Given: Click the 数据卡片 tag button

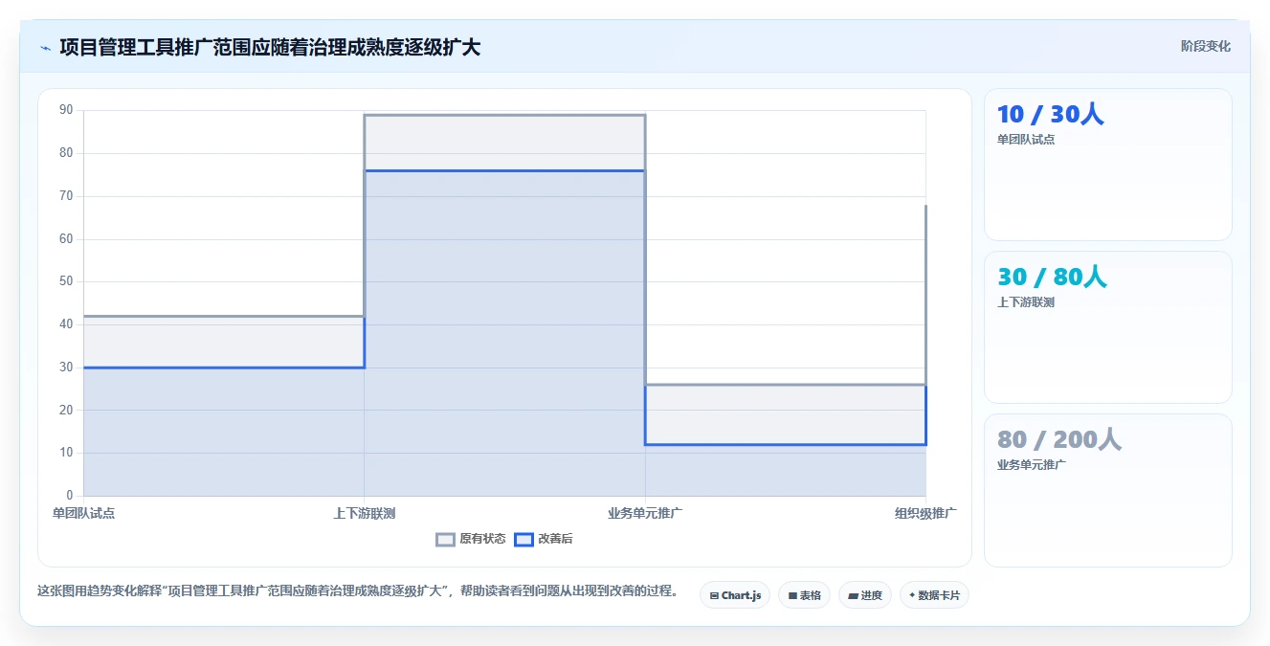Looking at the screenshot, I should coord(934,595).
